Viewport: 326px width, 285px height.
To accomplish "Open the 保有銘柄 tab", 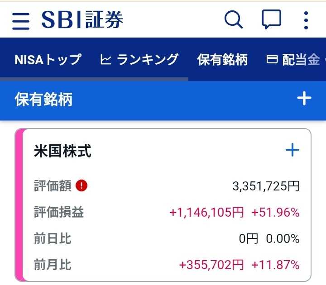I will 222,60.
